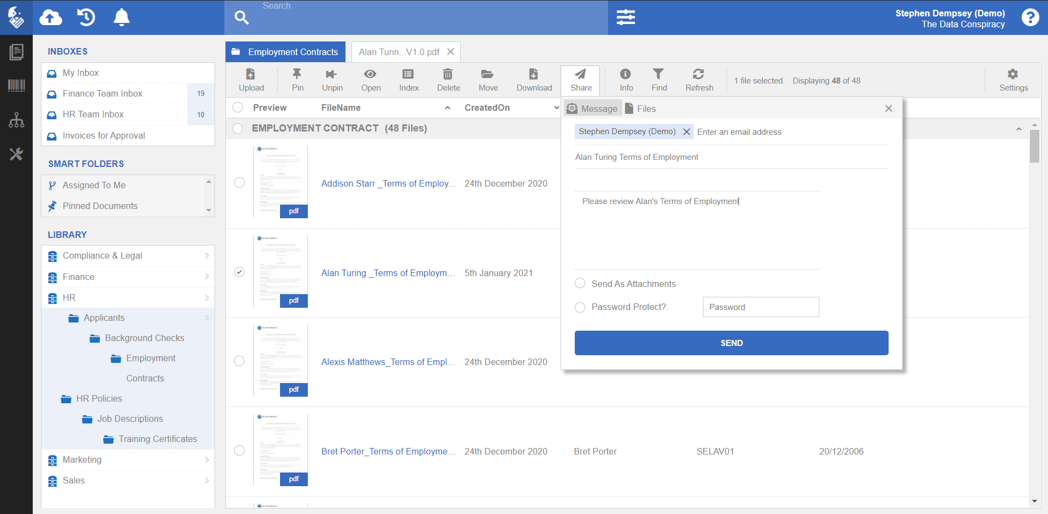Screen dimensions: 1048x514
Task: Open Addison Starr Terms of Employment file
Action: 389,183
